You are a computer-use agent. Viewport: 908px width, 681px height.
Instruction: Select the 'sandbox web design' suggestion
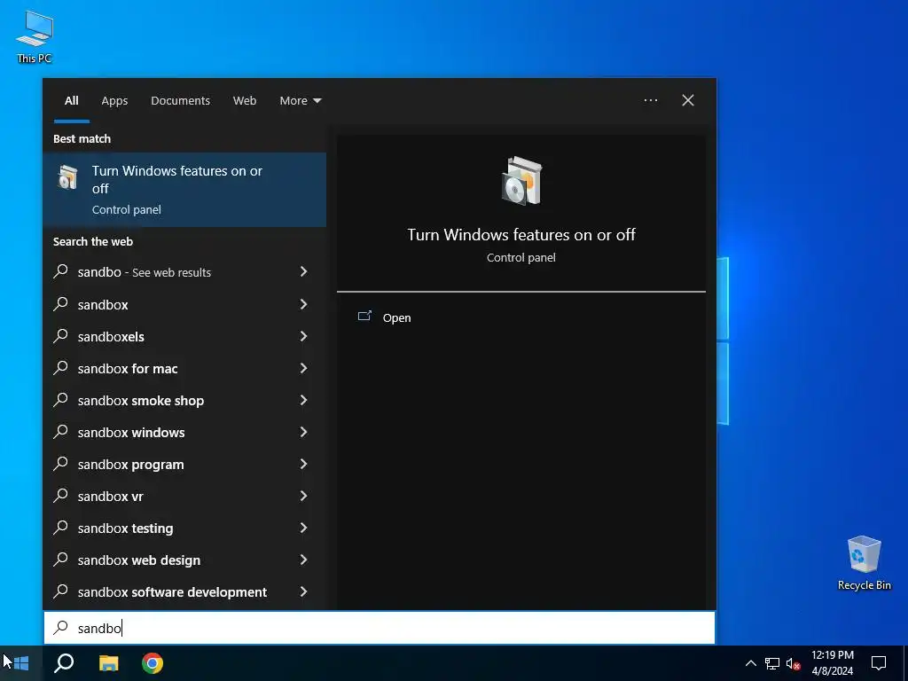tap(184, 560)
